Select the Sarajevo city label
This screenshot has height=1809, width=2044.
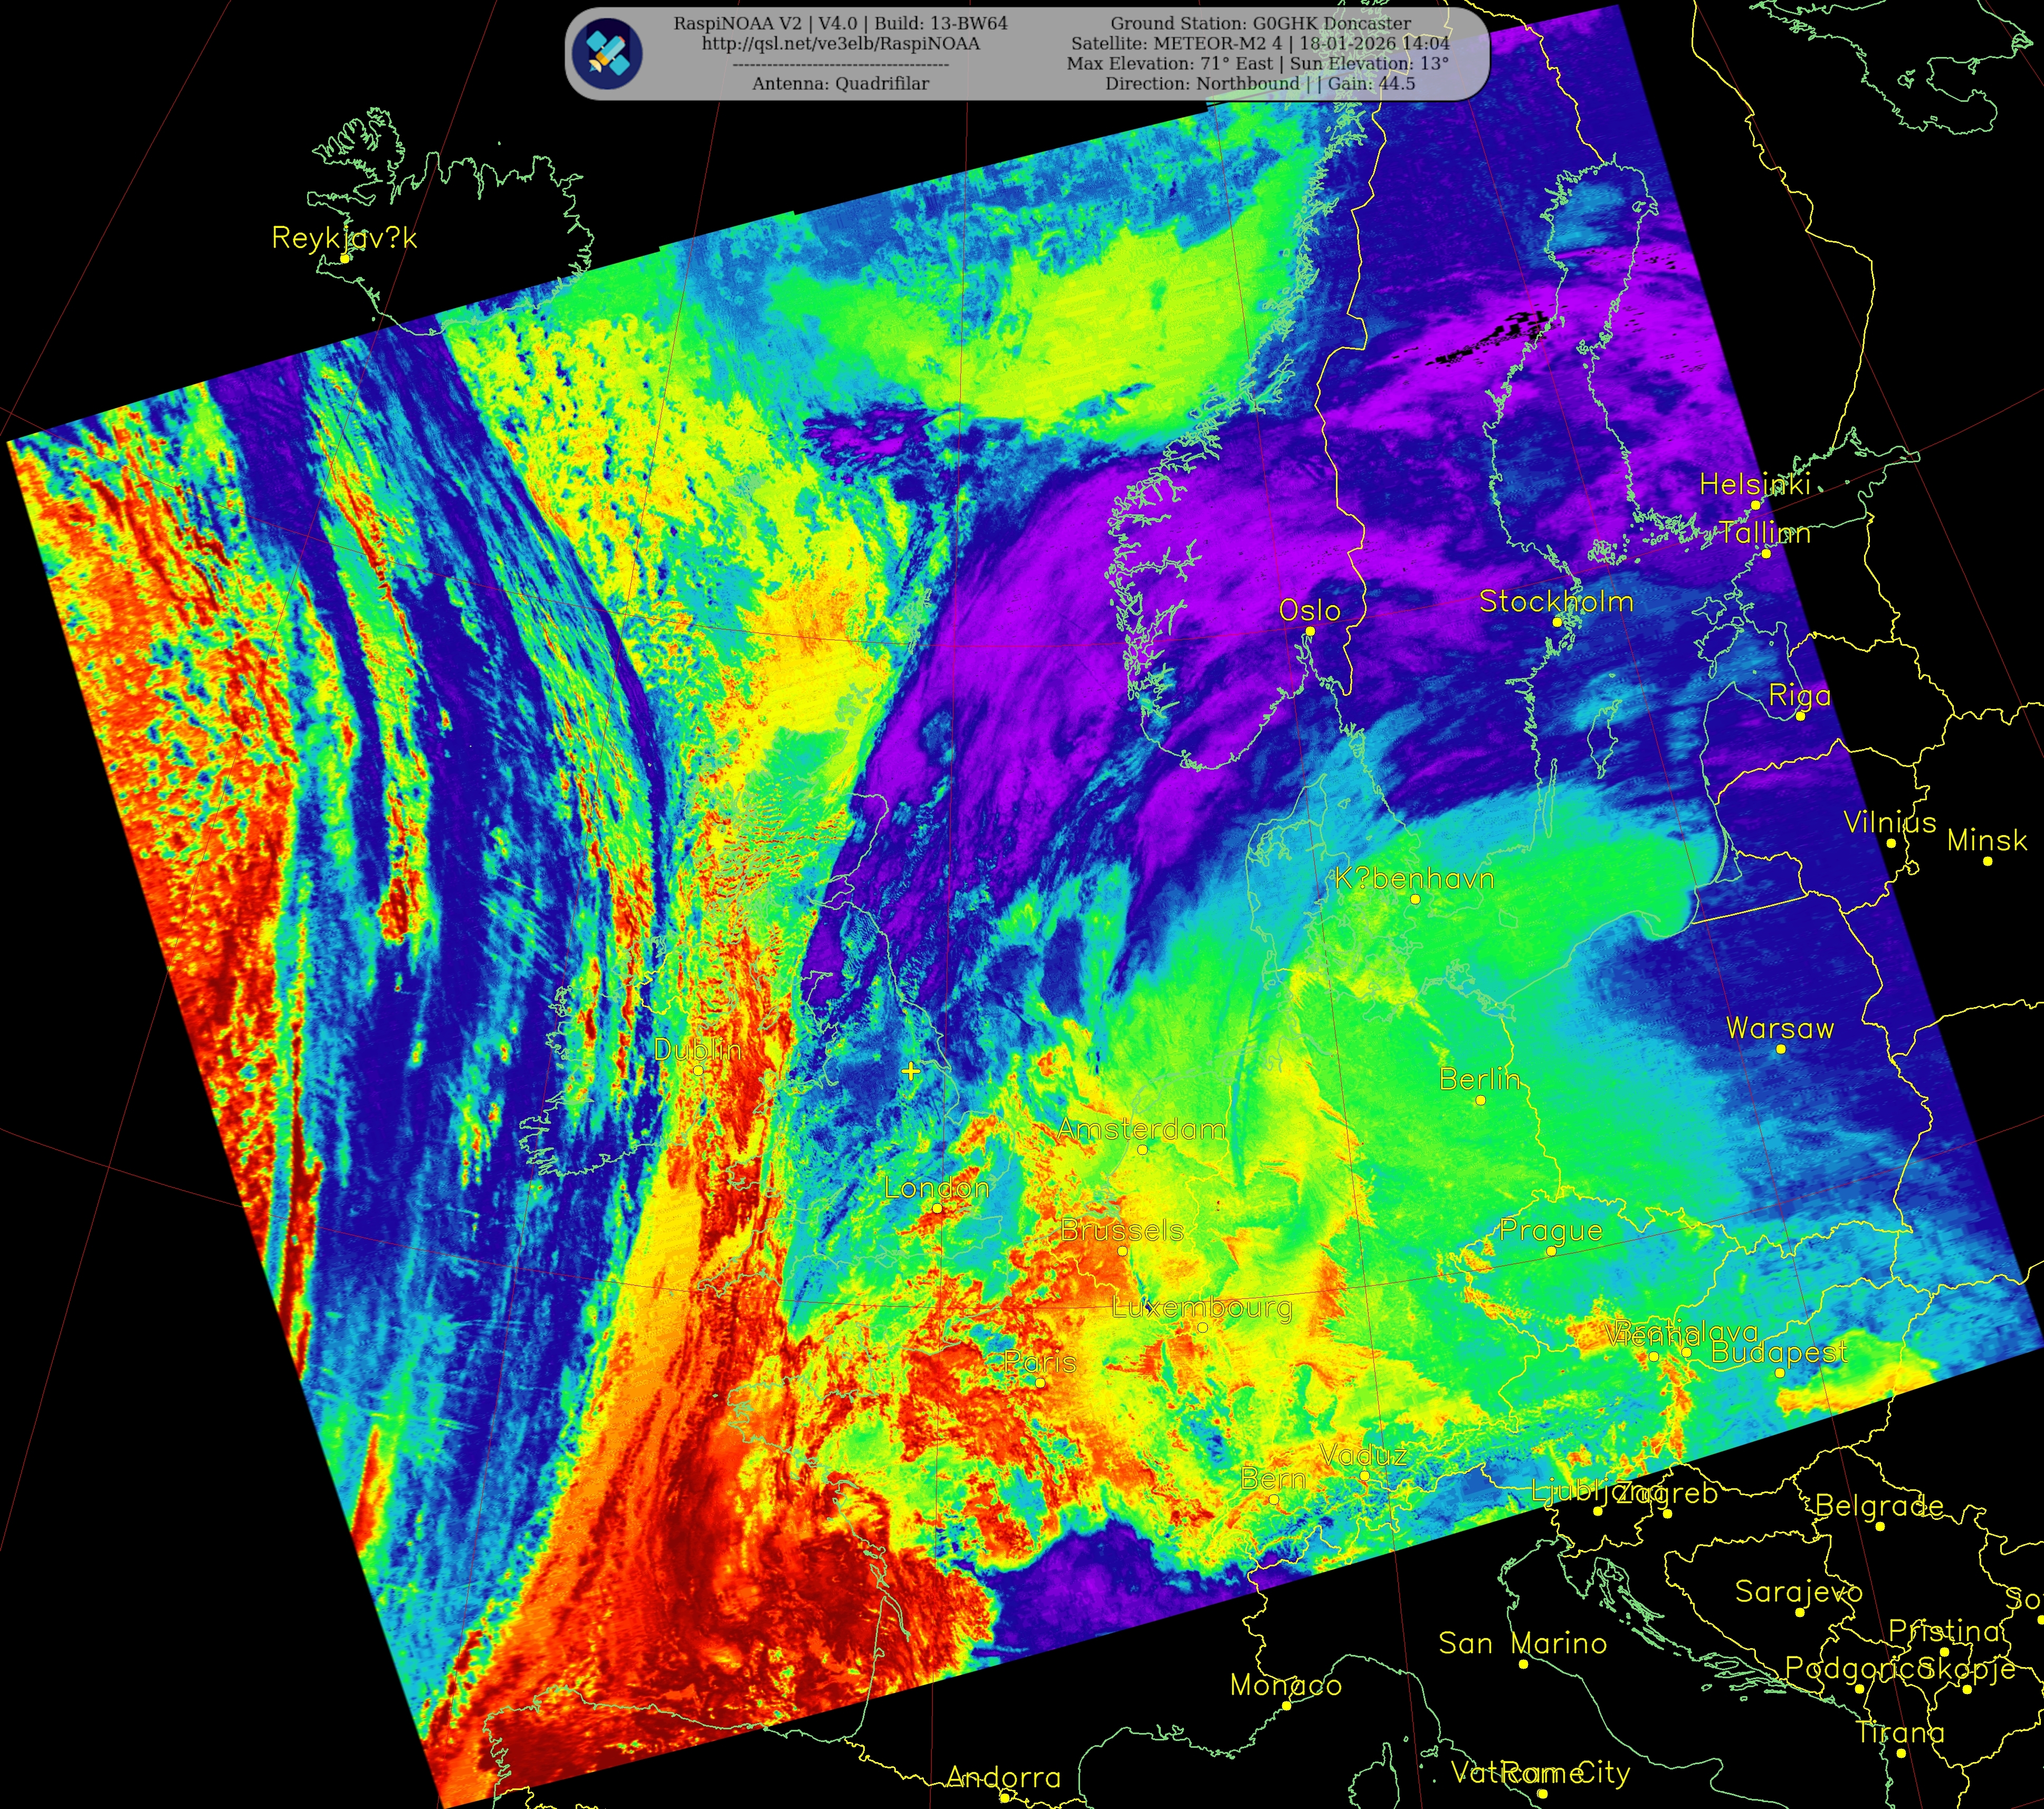(1798, 1591)
